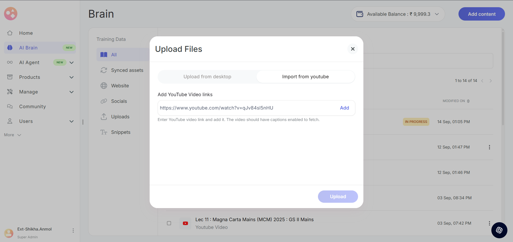Select the Socials category label

tap(119, 101)
